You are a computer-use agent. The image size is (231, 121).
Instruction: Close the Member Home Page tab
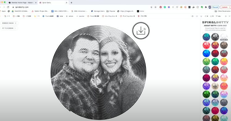36,3
